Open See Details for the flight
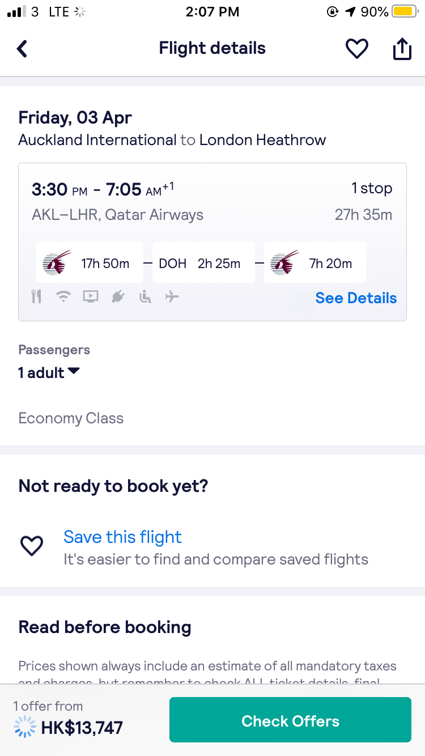The width and height of the screenshot is (425, 756). click(x=356, y=298)
